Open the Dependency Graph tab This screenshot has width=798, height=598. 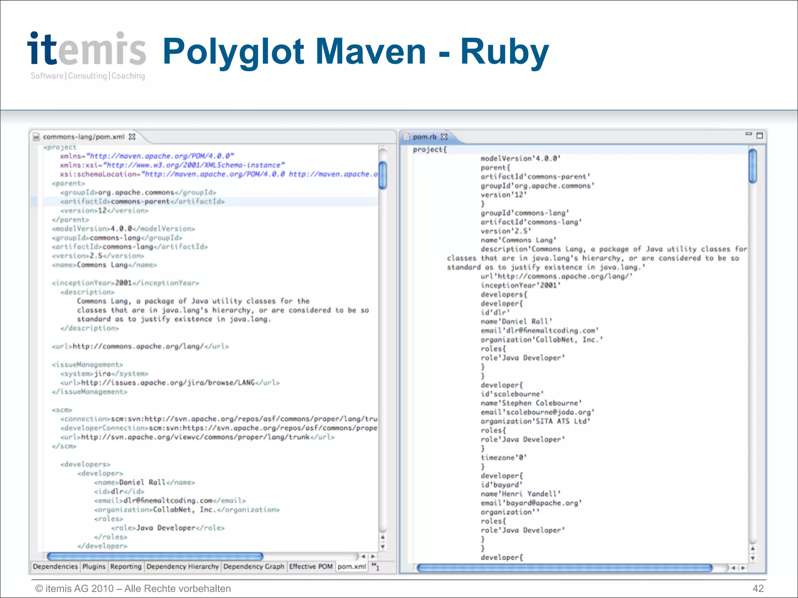(254, 566)
